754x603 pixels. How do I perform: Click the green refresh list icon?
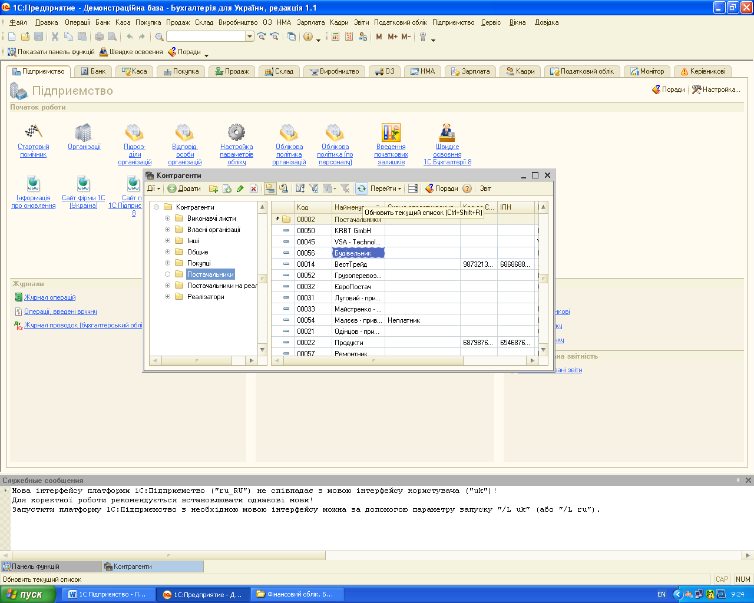pyautogui.click(x=361, y=188)
